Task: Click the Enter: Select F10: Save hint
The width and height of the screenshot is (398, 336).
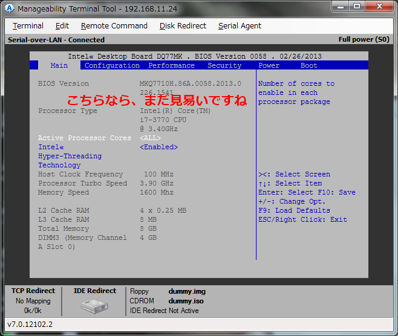Action: coord(307,192)
